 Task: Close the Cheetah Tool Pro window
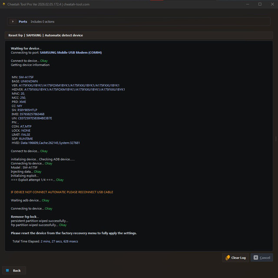point(272,4)
